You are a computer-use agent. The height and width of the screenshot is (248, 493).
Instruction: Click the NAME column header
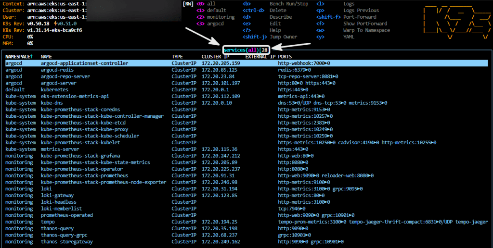46,57
